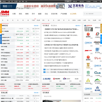
Task: Click the 主力合约 section header
Action: (x=87, y=94)
